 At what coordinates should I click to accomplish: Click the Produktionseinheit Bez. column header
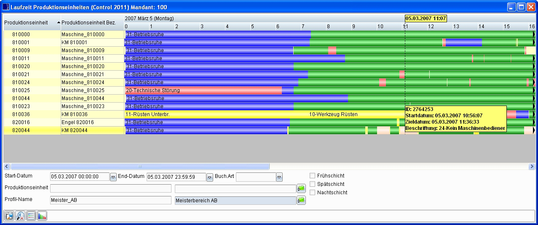pyautogui.click(x=88, y=22)
